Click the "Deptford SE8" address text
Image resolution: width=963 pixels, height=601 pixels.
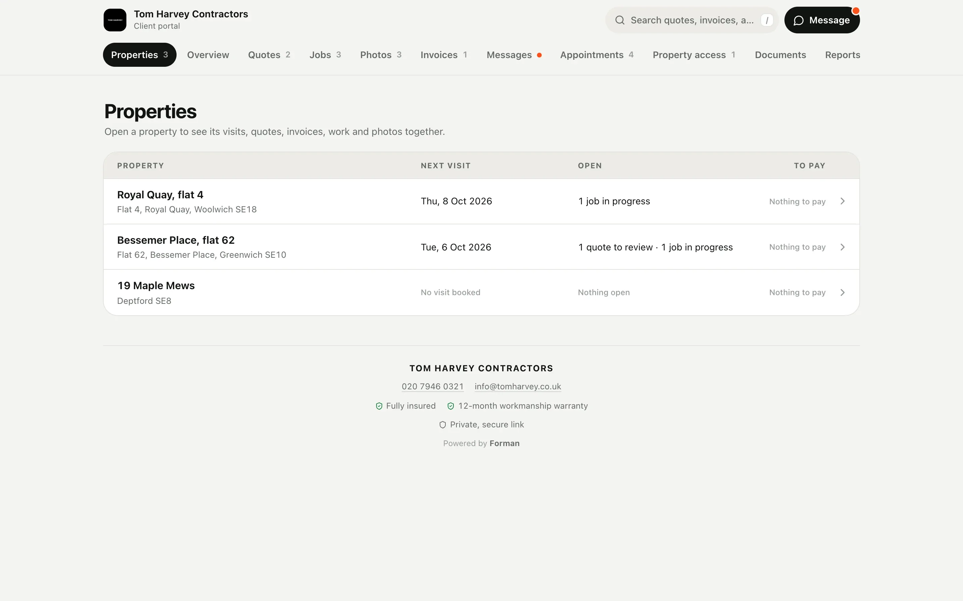[144, 301]
